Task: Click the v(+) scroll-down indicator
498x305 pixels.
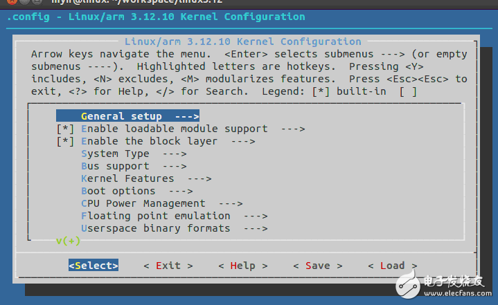Action: pos(69,241)
